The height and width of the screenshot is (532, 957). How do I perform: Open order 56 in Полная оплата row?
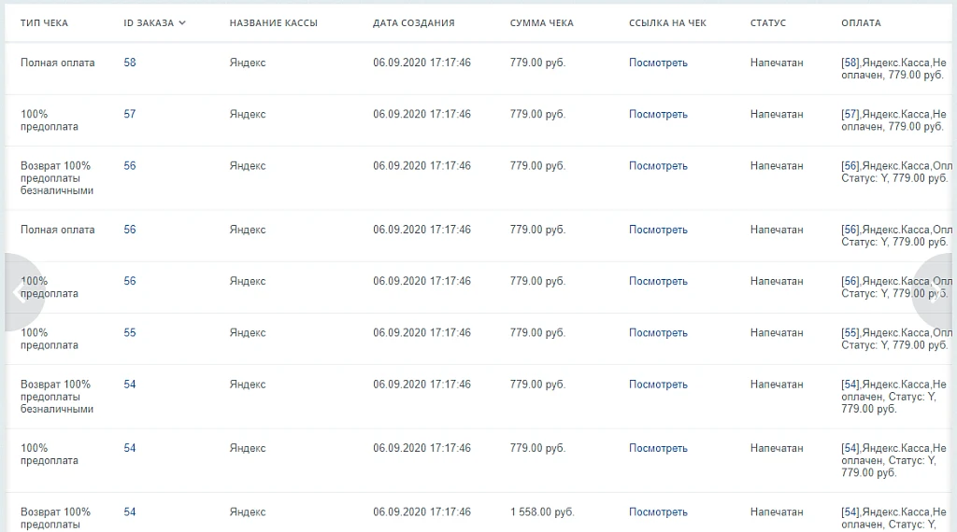[x=129, y=230]
